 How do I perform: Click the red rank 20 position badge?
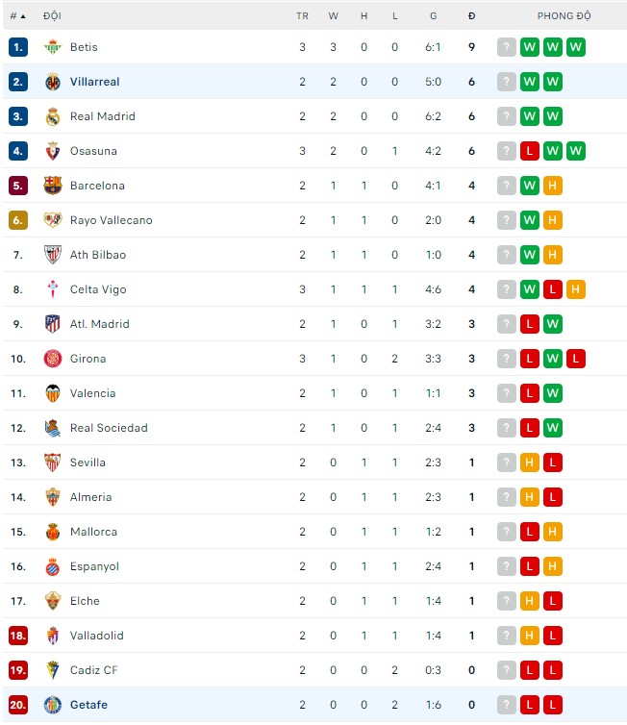click(17, 705)
